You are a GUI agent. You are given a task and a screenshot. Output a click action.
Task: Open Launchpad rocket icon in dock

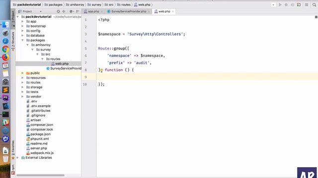coord(5,33)
